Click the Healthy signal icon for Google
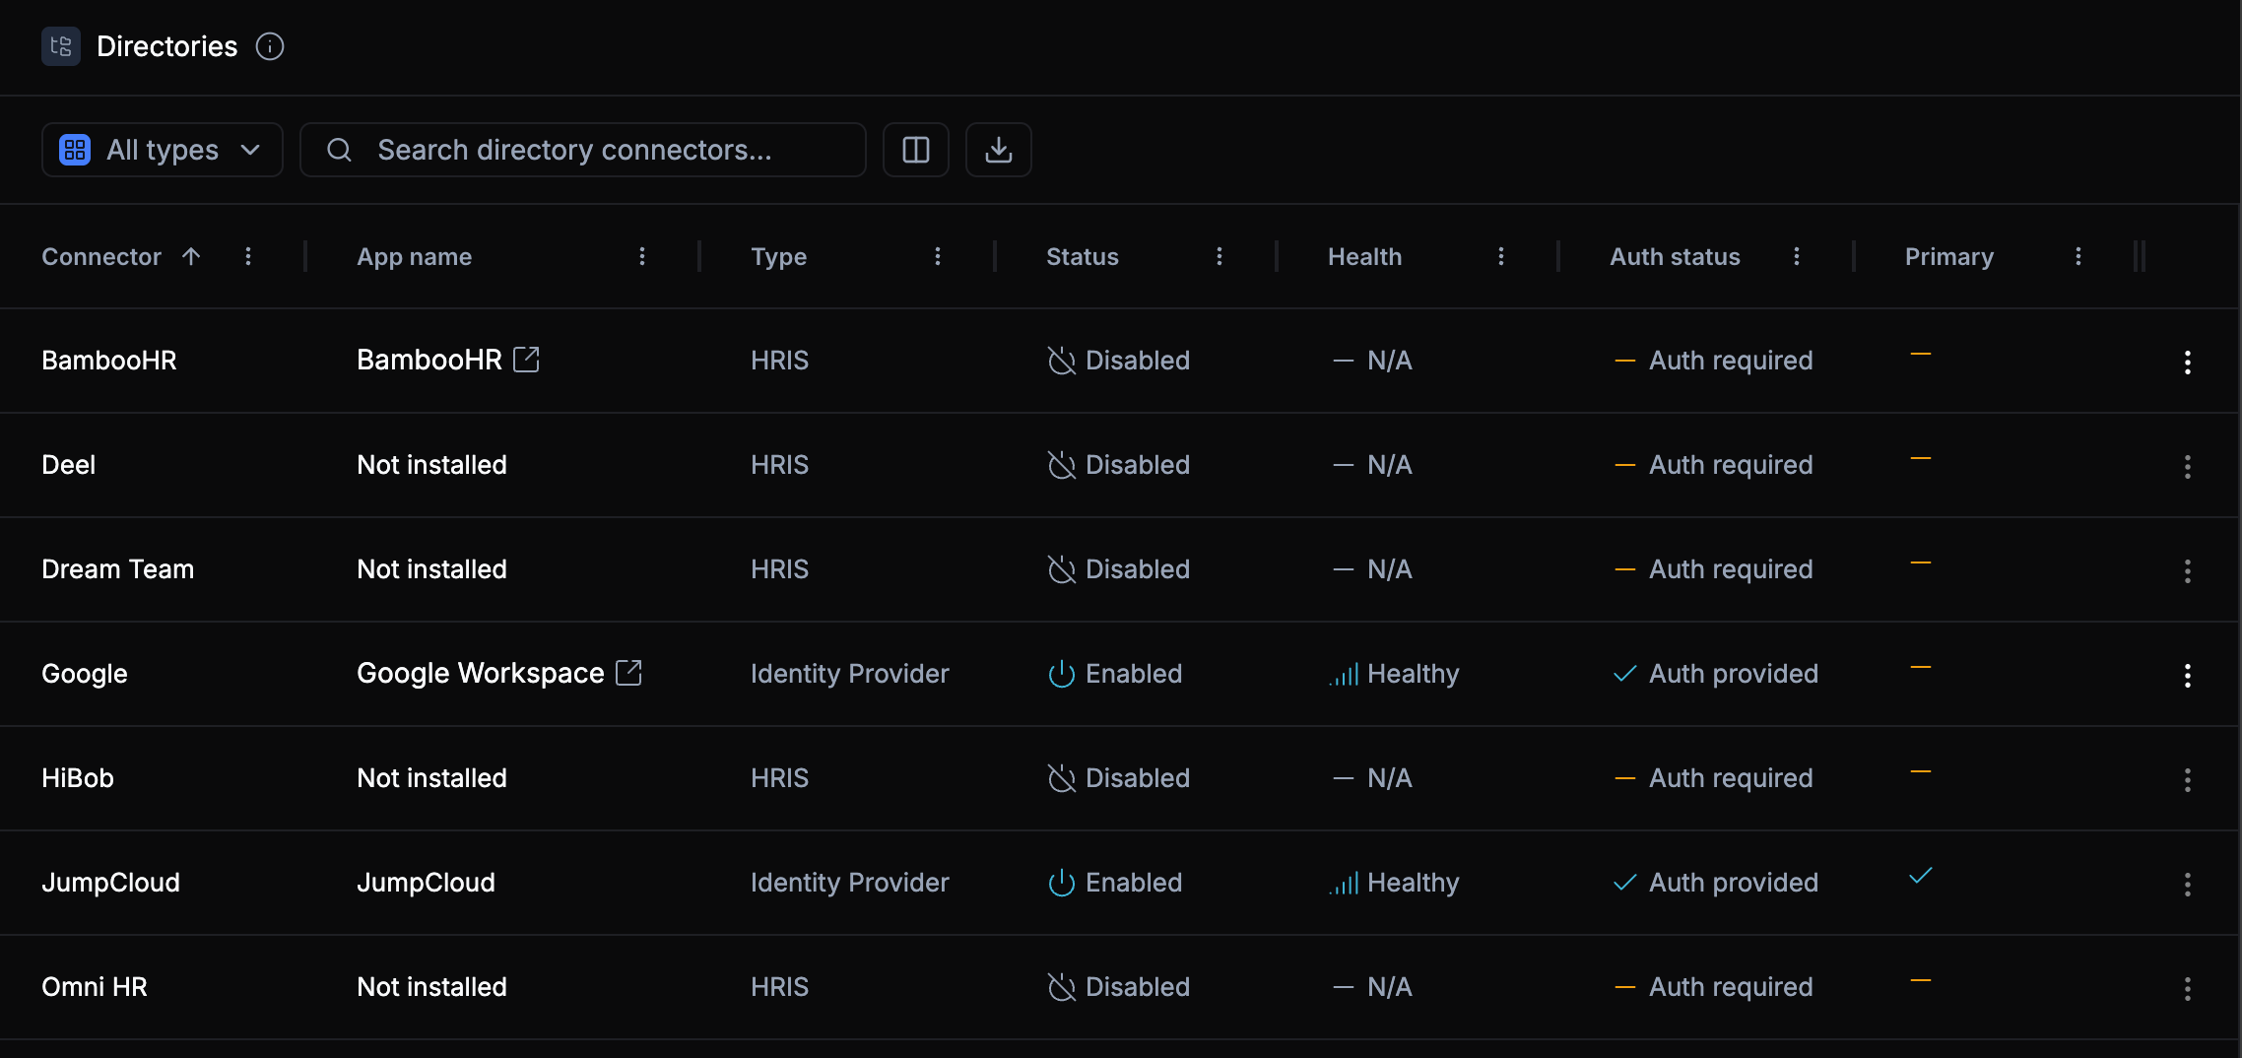2242x1058 pixels. point(1345,674)
